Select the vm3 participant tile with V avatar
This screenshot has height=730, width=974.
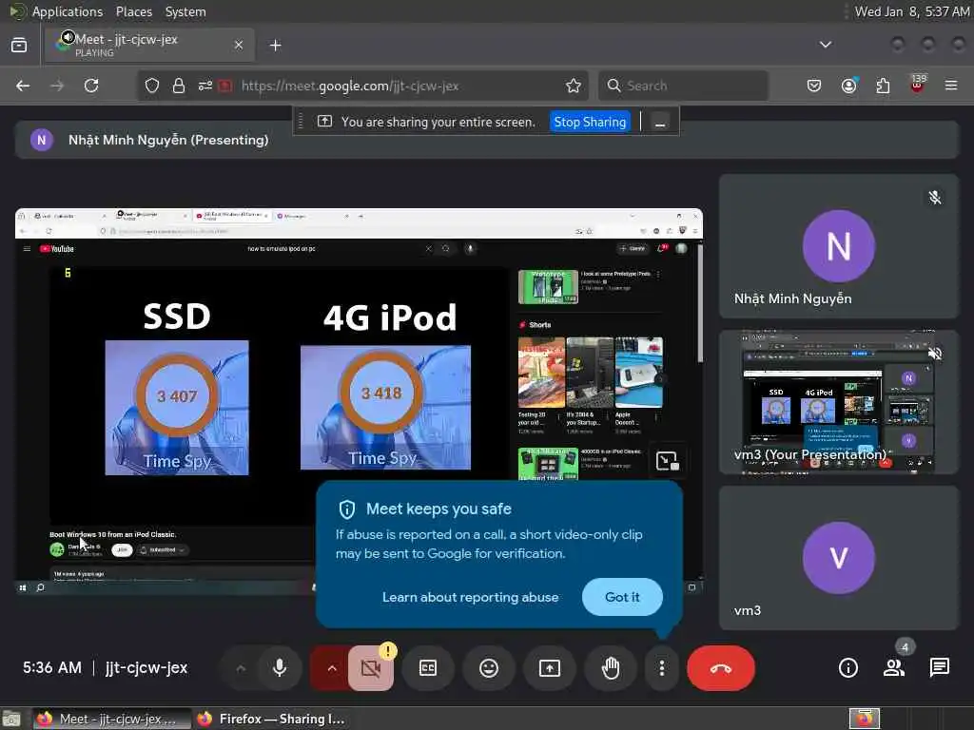(839, 558)
